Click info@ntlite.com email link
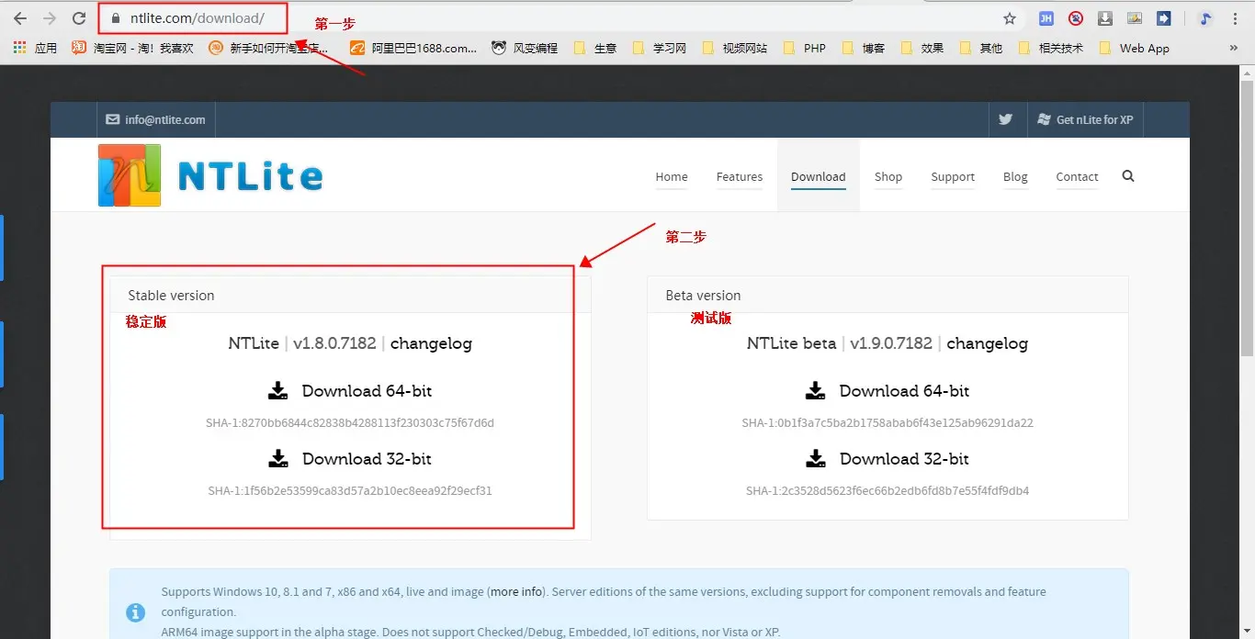This screenshot has height=639, width=1255. tap(155, 119)
